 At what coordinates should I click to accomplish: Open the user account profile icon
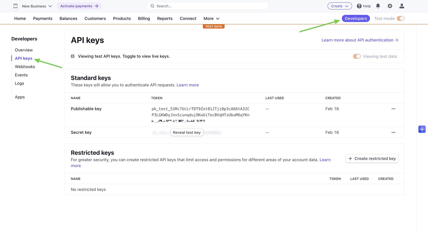click(x=402, y=6)
